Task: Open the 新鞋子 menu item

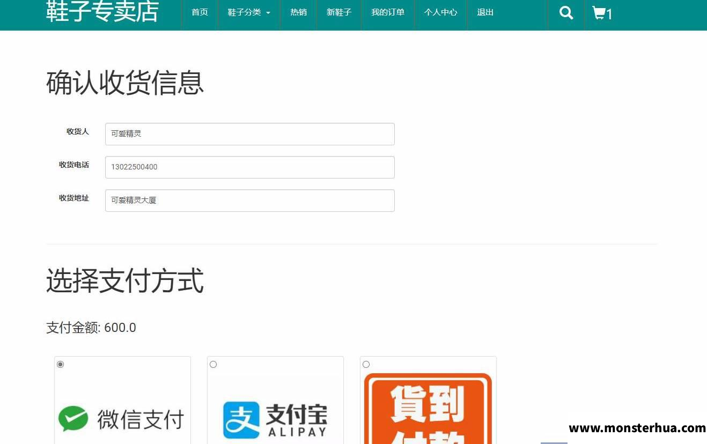Action: pos(339,12)
